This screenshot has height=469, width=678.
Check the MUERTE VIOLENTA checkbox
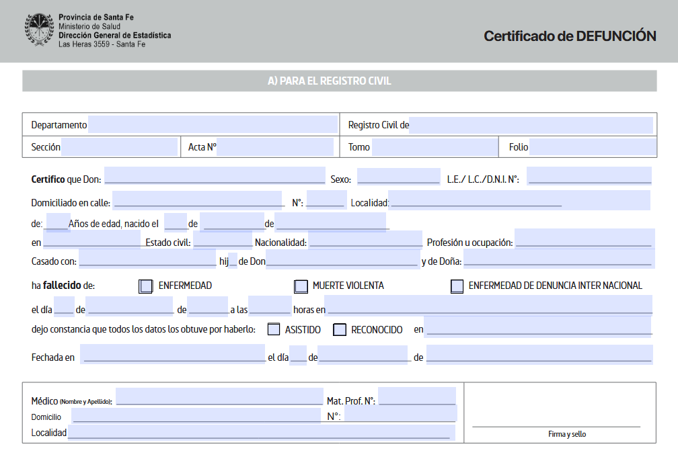click(x=301, y=286)
